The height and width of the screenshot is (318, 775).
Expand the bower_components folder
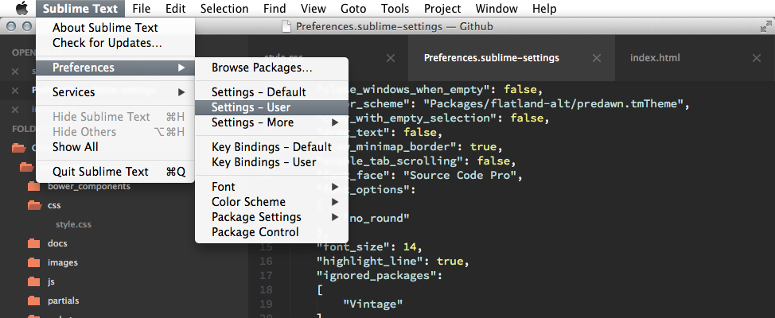(x=89, y=186)
